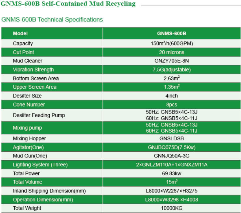Click the 'Mud Cleaner' row label
Screen dimensions: 241x213
click(28, 61)
